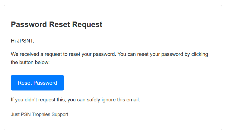This screenshot has height=136, width=228.
Task: Click the word Reset in the heading
Action: click(x=60, y=24)
